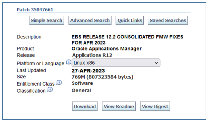Open the Simple Search tab
This screenshot has width=209, height=122.
(x=47, y=20)
